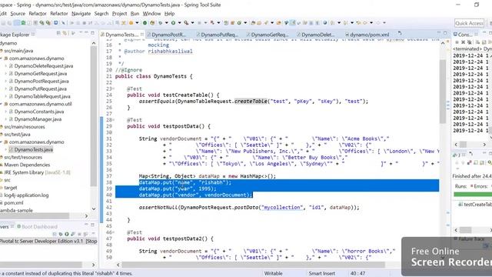Click the Quick Access field
This screenshot has width=492, height=277.
tap(469, 23)
